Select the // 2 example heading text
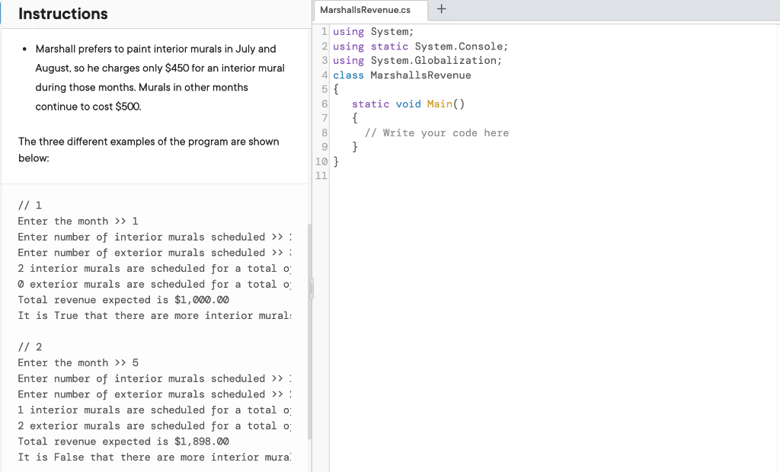This screenshot has width=780, height=472. 29,346
